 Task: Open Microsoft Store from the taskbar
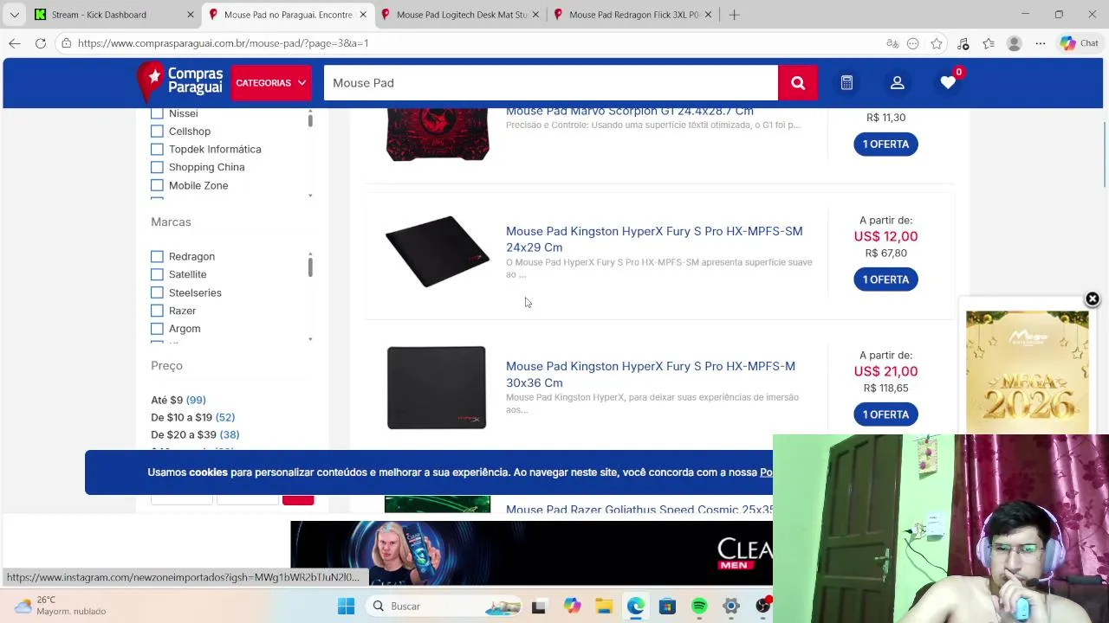667,607
